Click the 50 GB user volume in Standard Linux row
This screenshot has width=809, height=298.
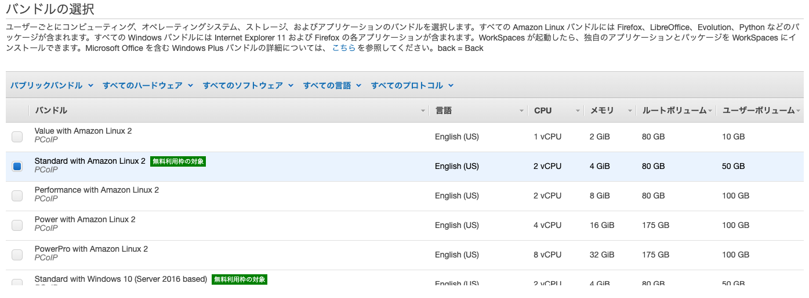pyautogui.click(x=733, y=166)
